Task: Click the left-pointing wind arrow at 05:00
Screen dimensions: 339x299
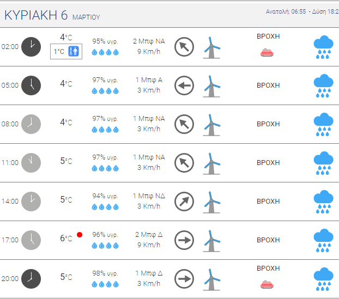Action: click(x=184, y=86)
